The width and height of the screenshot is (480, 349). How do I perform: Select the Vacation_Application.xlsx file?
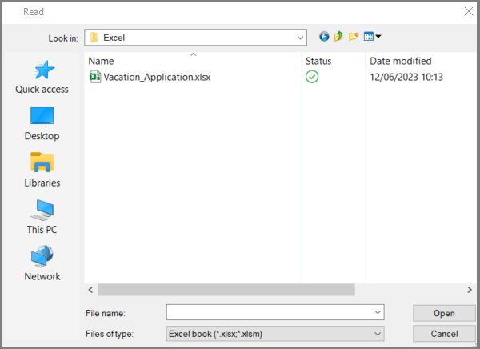click(157, 77)
